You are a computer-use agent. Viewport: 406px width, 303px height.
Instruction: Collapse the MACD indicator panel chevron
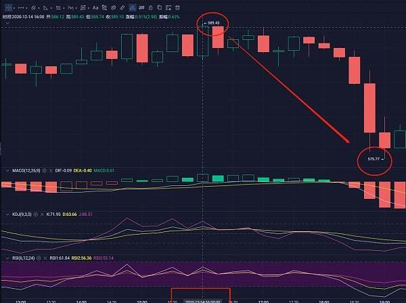(x=7, y=170)
